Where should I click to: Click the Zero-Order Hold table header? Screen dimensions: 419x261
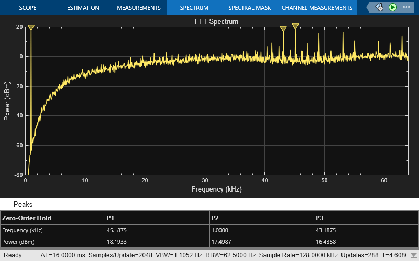tap(27, 218)
